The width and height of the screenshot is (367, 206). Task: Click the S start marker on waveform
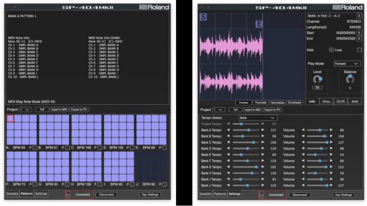(x=203, y=17)
